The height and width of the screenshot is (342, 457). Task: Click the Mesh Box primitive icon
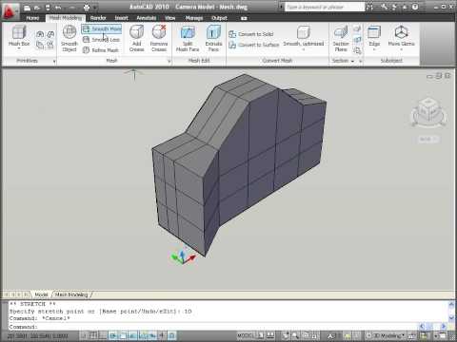[19, 36]
